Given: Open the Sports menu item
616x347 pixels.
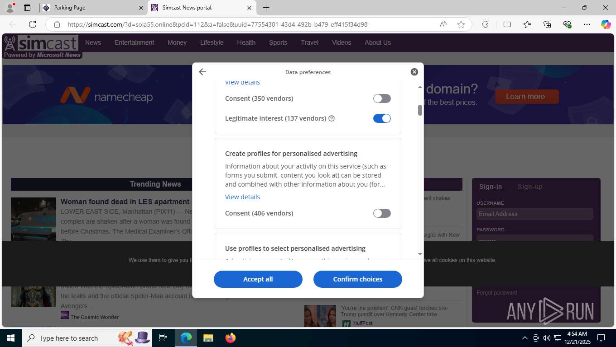Looking at the screenshot, I should [x=278, y=42].
